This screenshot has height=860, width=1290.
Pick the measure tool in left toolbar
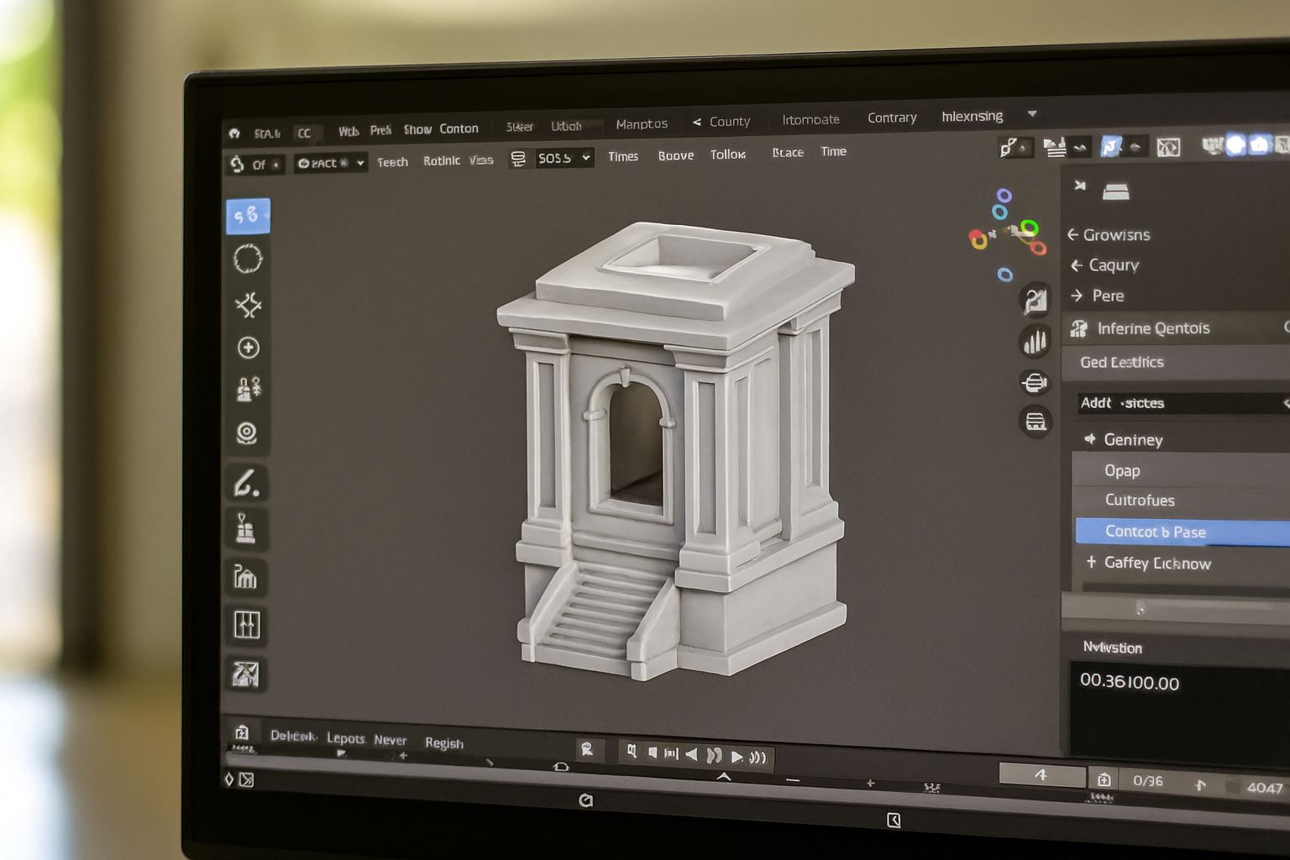(246, 529)
